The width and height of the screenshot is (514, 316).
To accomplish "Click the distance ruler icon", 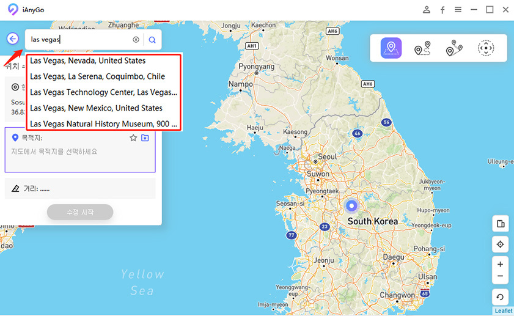I will point(15,188).
